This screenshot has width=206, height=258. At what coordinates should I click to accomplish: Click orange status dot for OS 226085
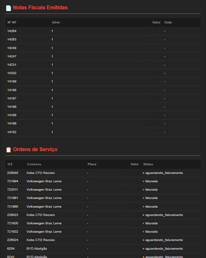coord(143,173)
